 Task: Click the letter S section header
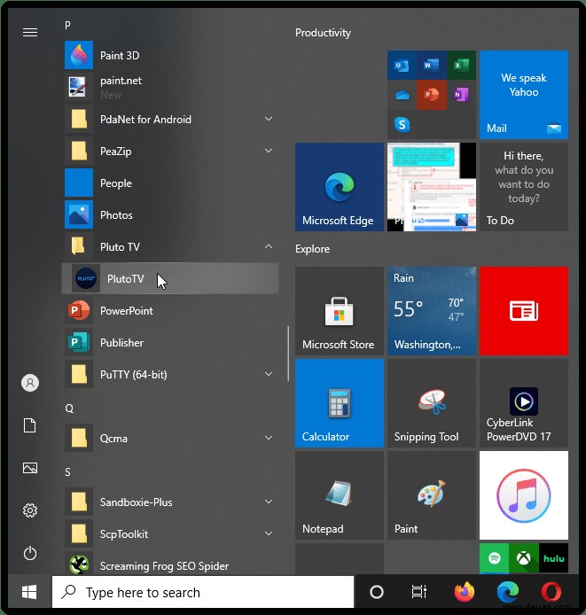(x=68, y=471)
